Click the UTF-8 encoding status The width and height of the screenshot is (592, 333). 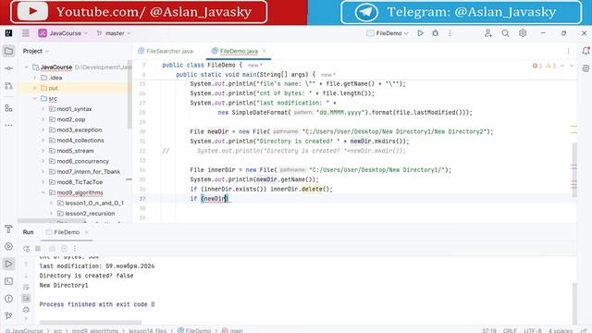tap(533, 330)
